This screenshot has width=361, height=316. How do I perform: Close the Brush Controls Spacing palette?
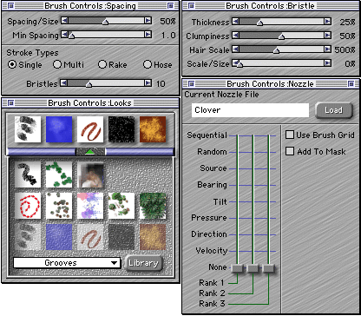(x=10, y=5)
